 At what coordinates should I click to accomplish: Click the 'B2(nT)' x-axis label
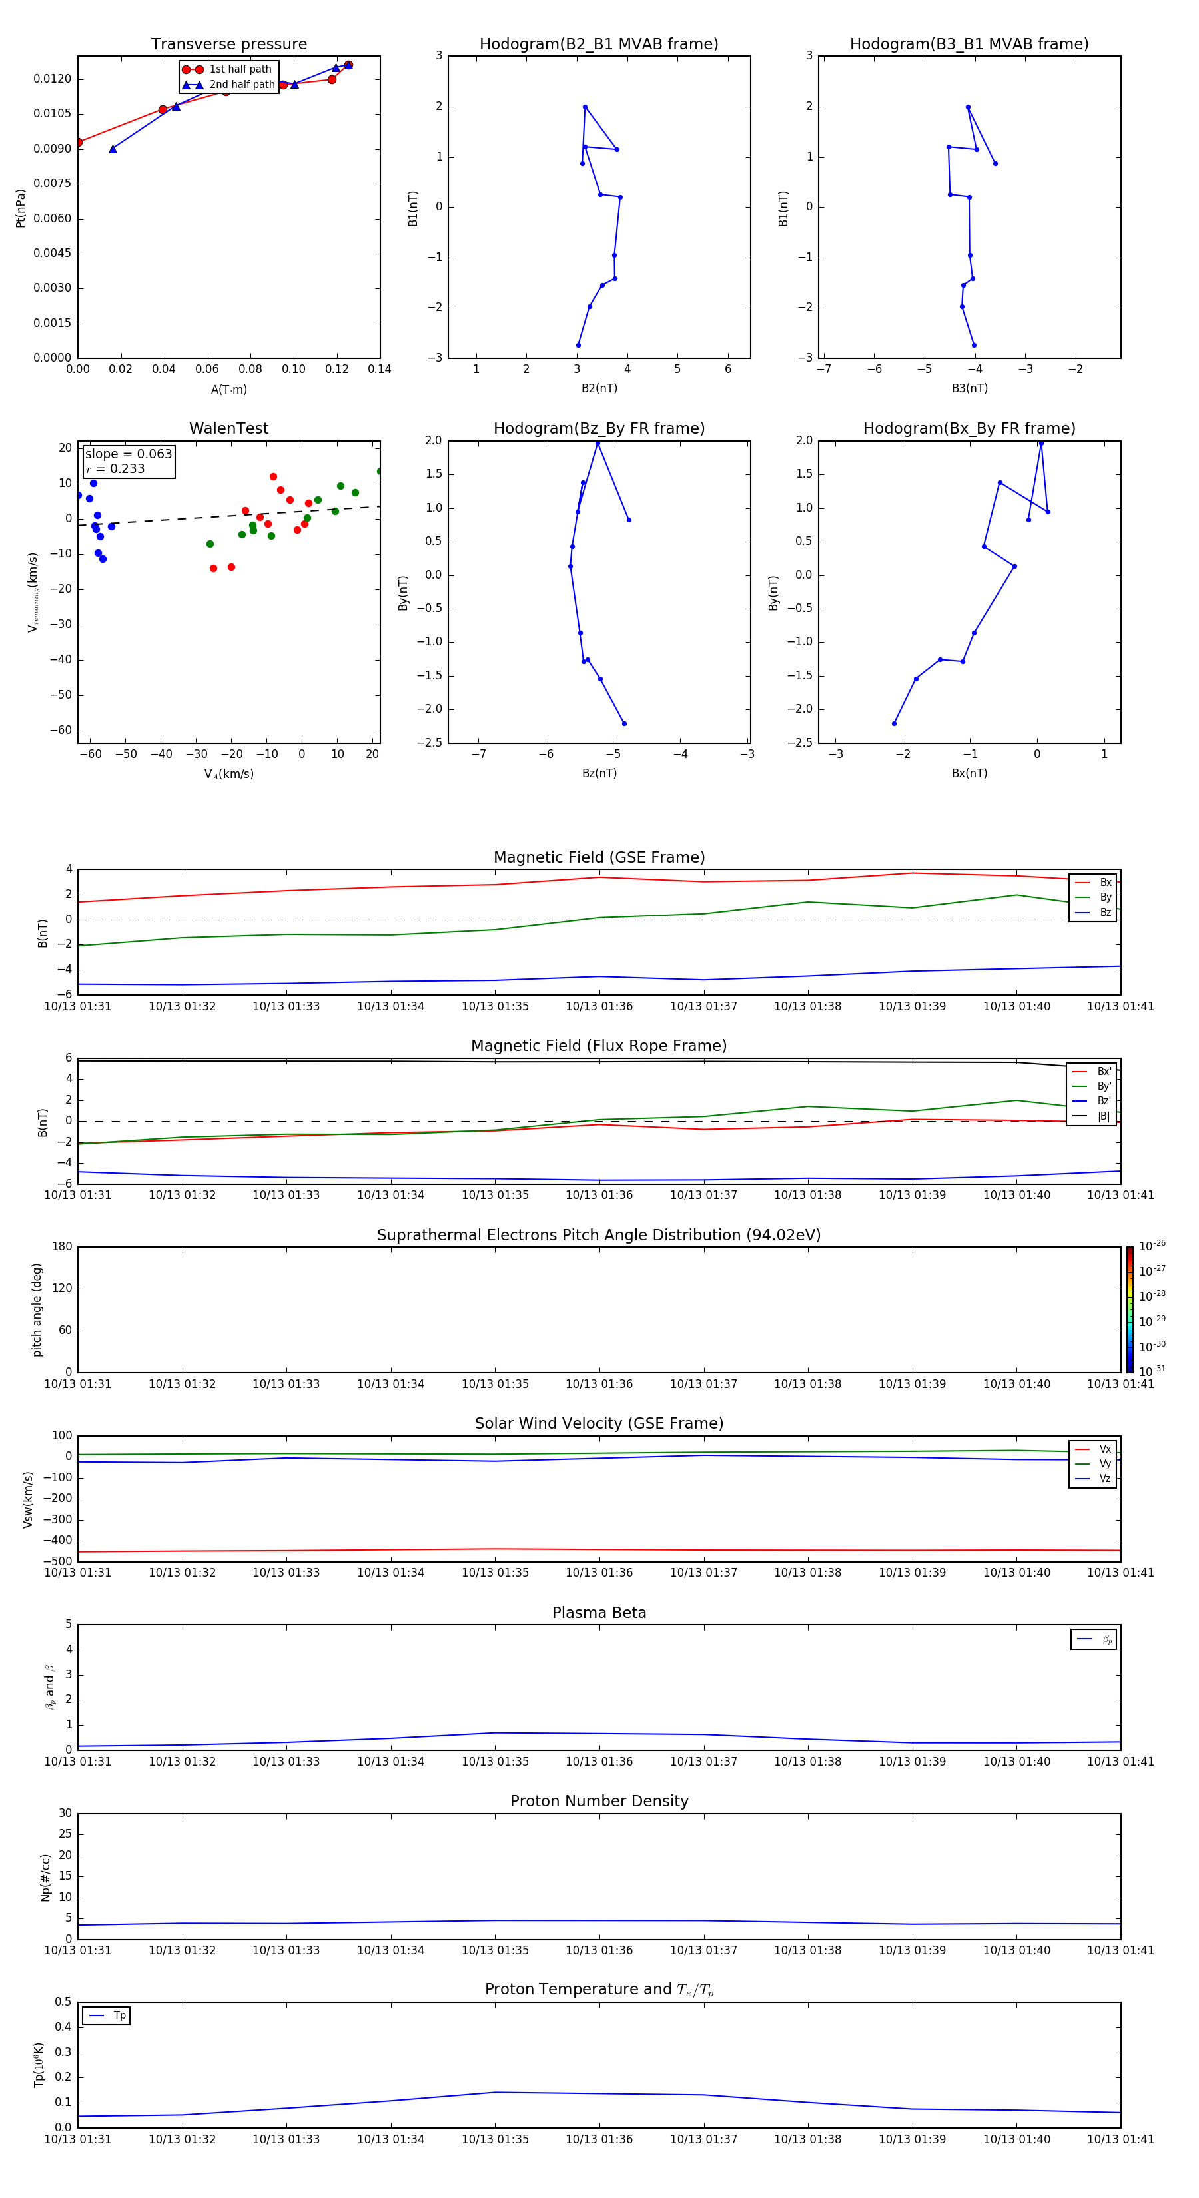pyautogui.click(x=599, y=388)
